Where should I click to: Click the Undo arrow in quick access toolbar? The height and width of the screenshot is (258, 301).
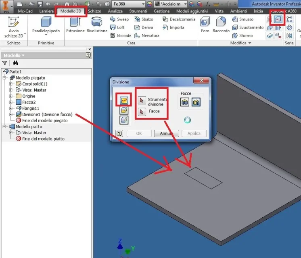pos(48,4)
